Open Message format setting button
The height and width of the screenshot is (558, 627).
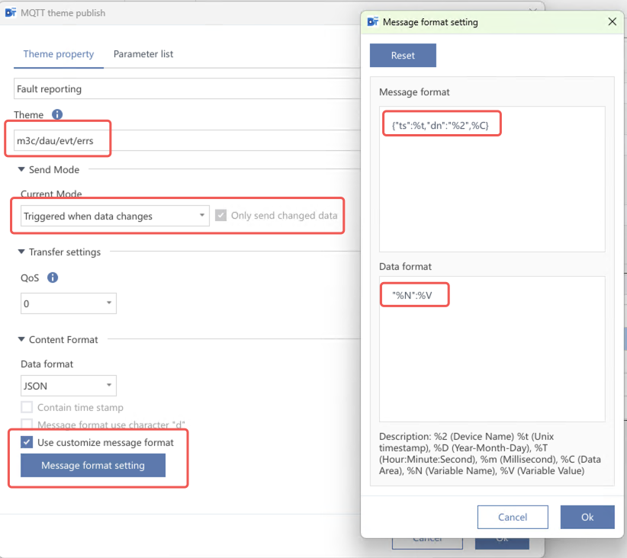click(93, 466)
